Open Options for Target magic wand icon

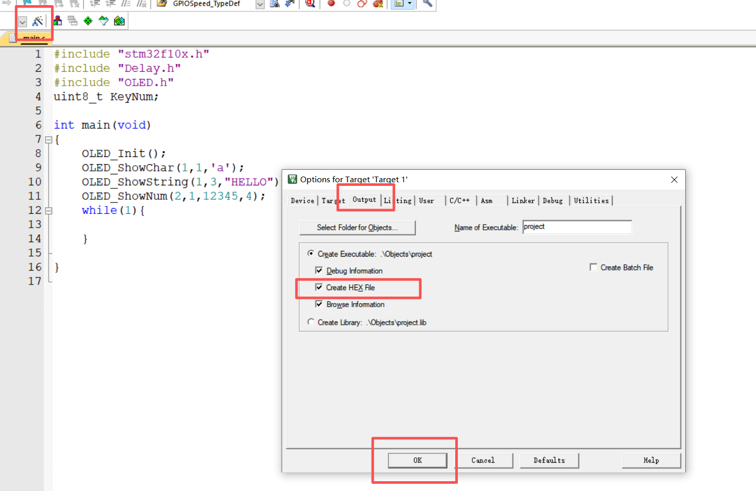pyautogui.click(x=37, y=21)
